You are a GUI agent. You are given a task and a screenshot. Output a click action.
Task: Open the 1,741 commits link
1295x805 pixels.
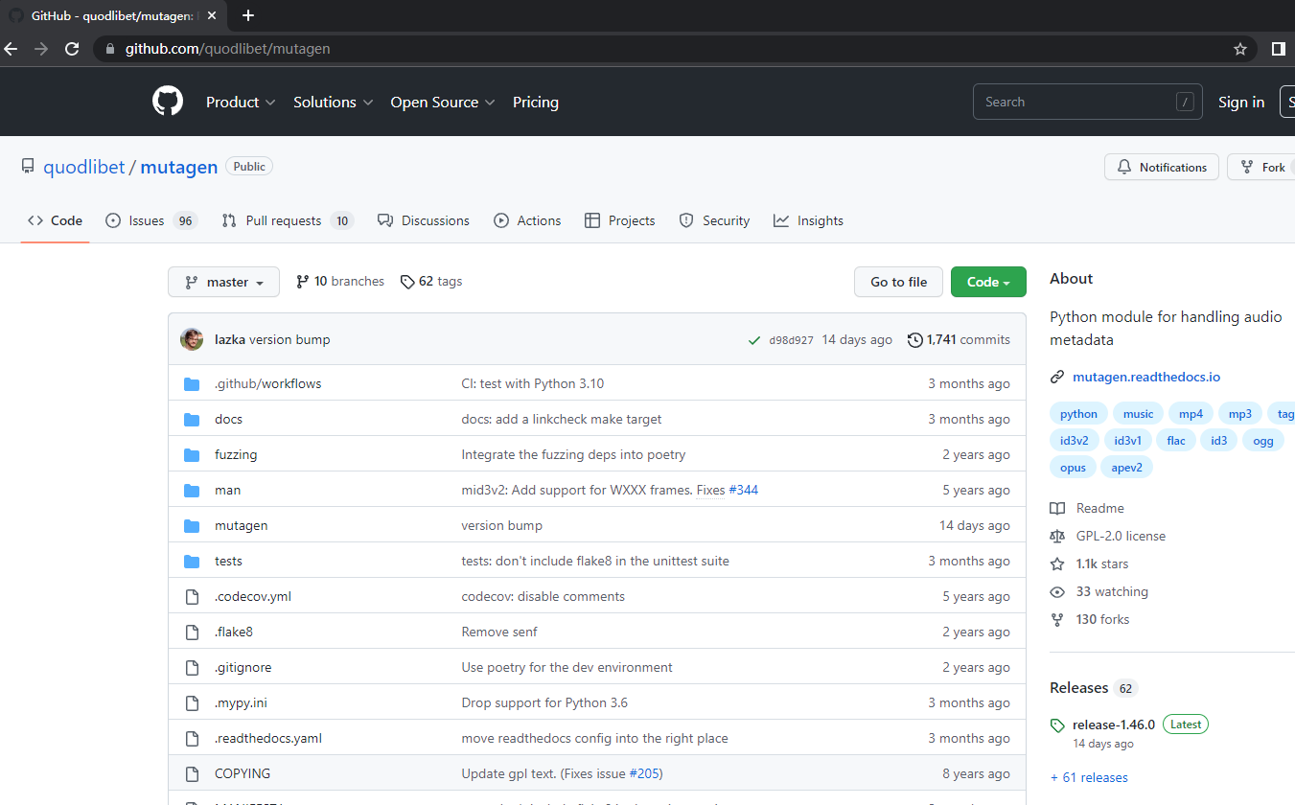[x=959, y=339]
